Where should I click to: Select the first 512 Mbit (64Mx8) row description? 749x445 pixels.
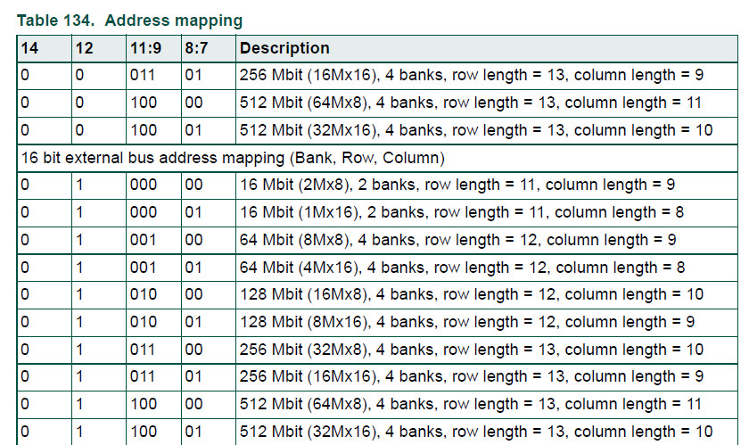(x=487, y=103)
